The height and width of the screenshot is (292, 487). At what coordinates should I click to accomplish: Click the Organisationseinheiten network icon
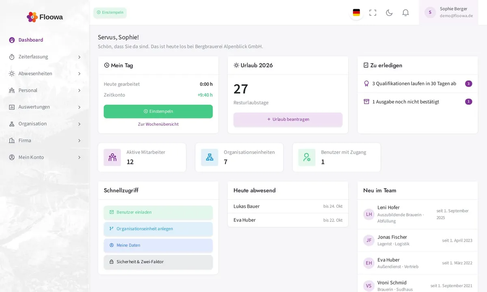[209, 157]
